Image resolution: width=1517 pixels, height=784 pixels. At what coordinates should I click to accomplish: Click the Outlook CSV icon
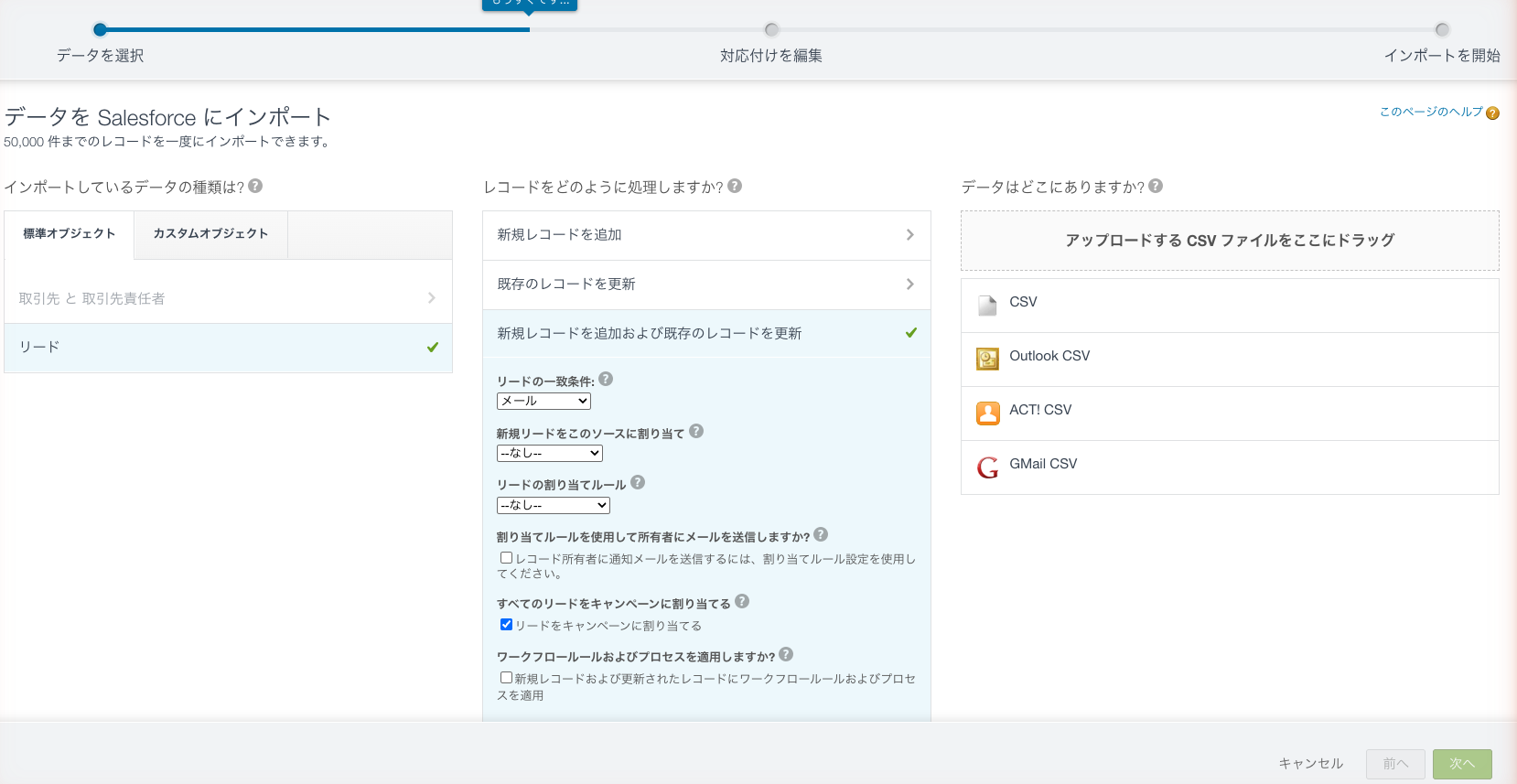[987, 359]
